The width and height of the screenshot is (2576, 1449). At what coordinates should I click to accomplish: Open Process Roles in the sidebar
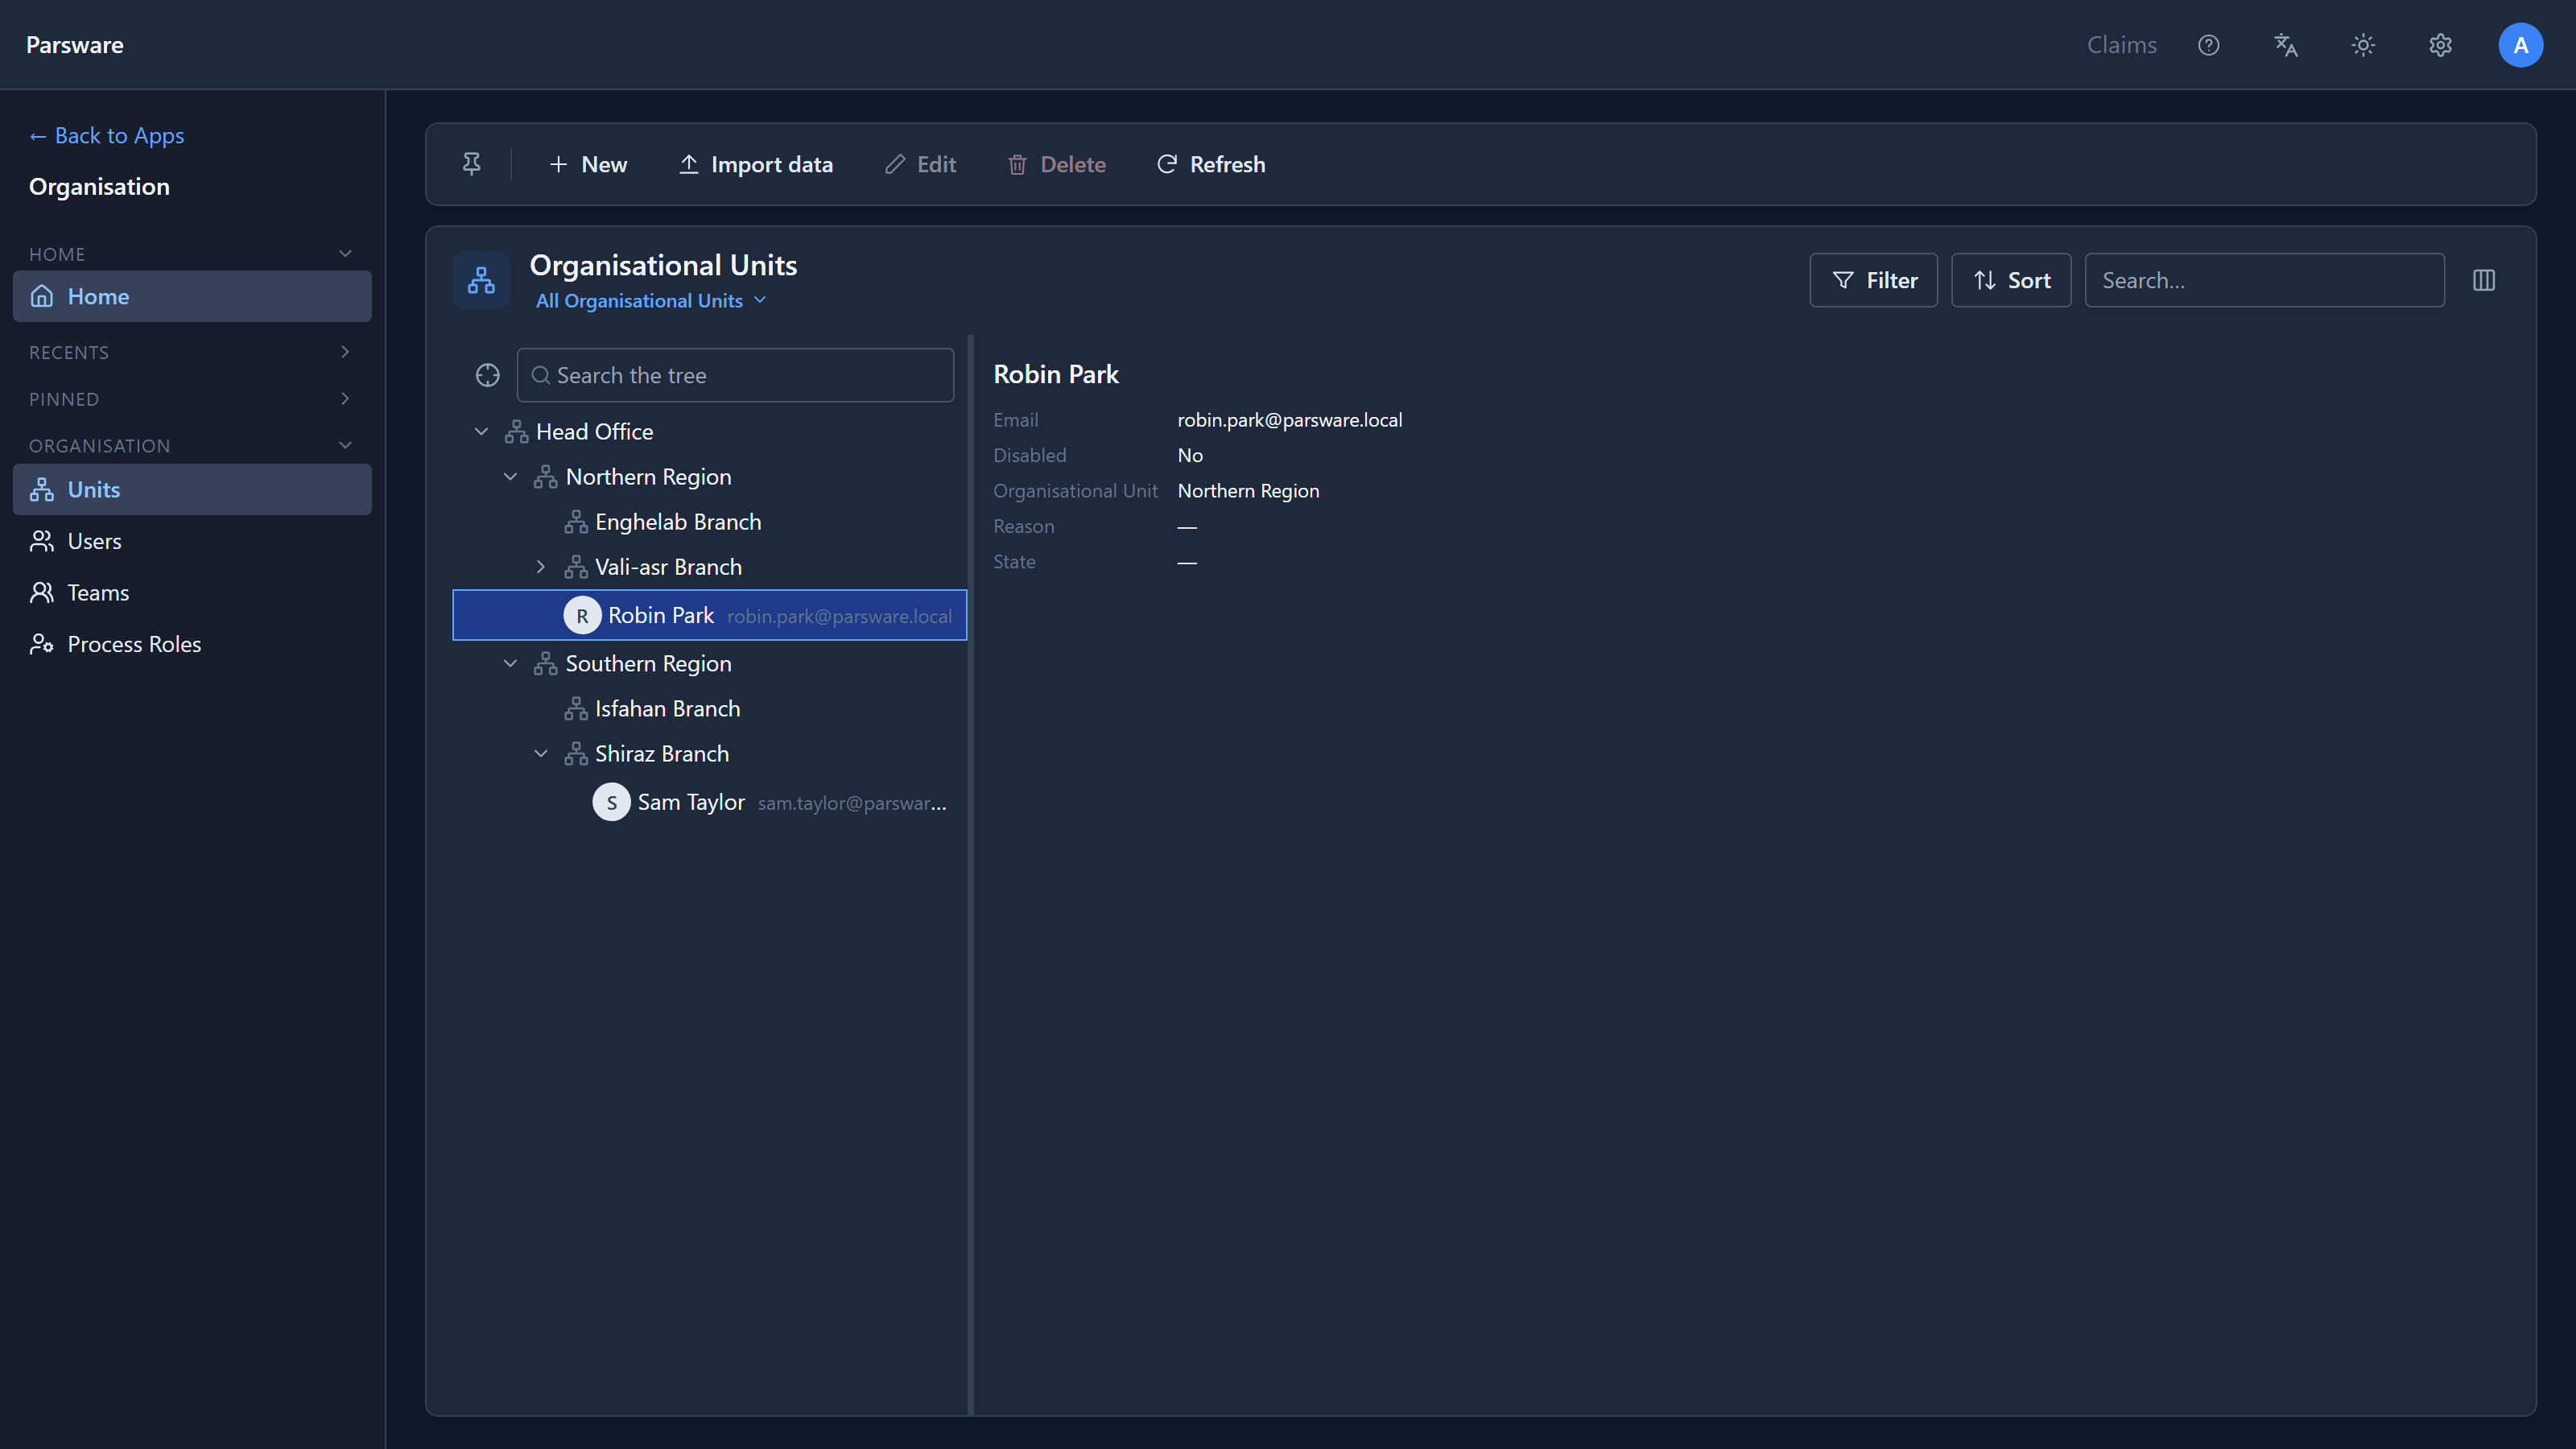pos(192,644)
